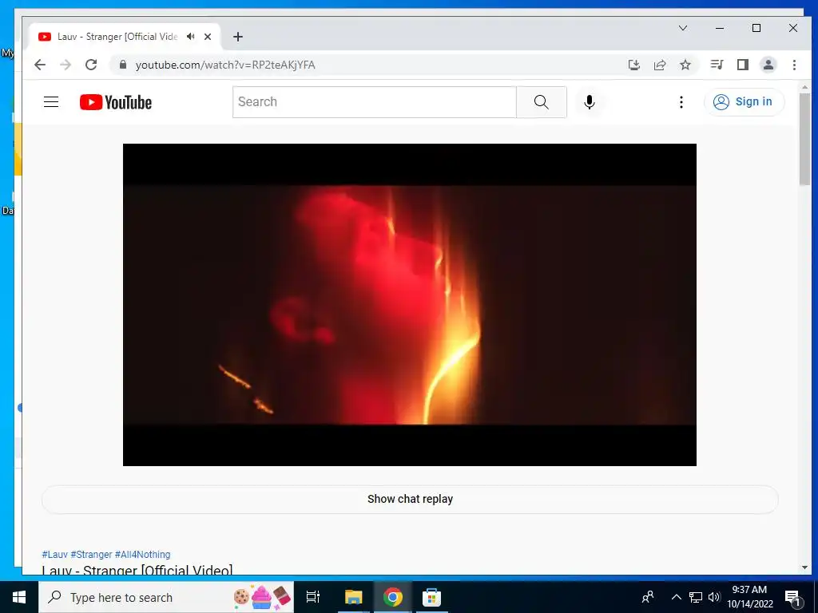Viewport: 818px width, 613px height.
Task: Open the Windows Start menu
Action: click(19, 597)
